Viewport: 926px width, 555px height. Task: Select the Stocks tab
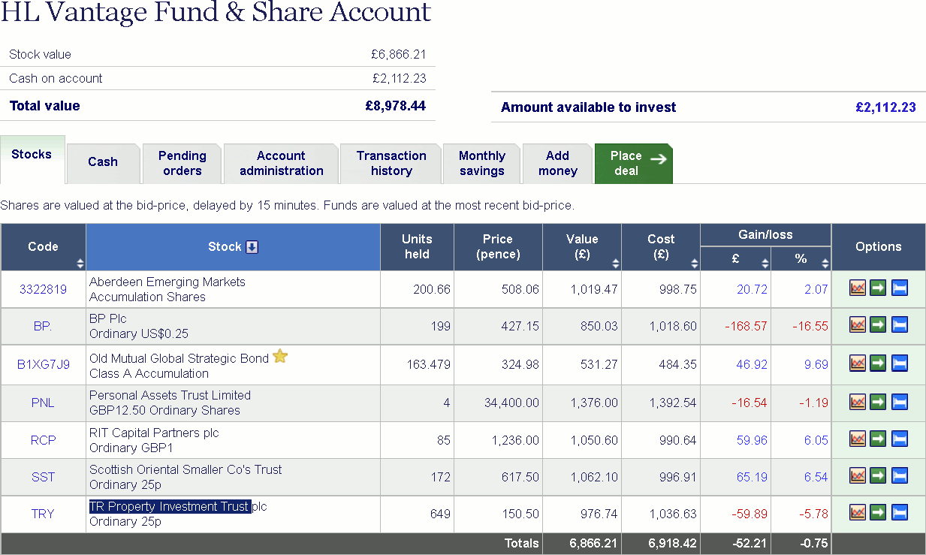[32, 159]
